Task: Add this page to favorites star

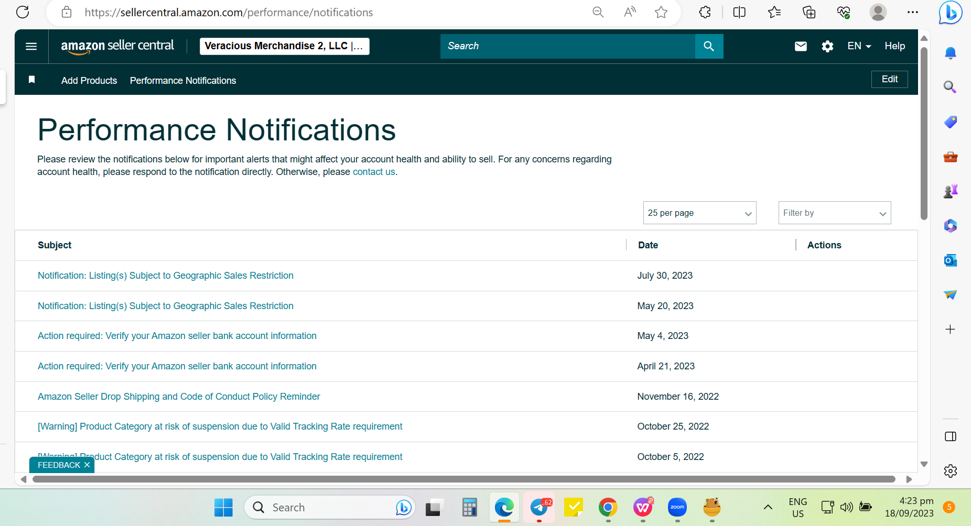Action: [x=661, y=12]
